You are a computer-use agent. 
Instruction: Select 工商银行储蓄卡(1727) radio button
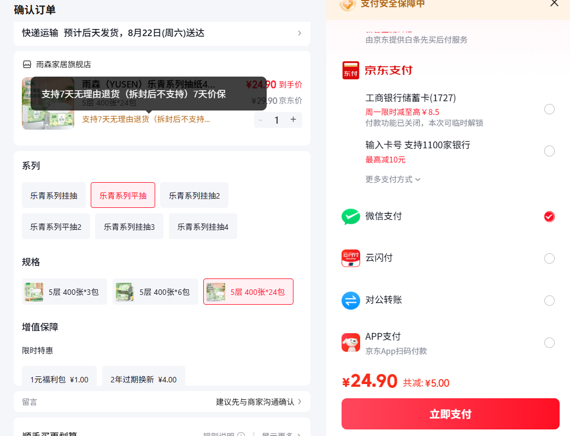click(549, 109)
